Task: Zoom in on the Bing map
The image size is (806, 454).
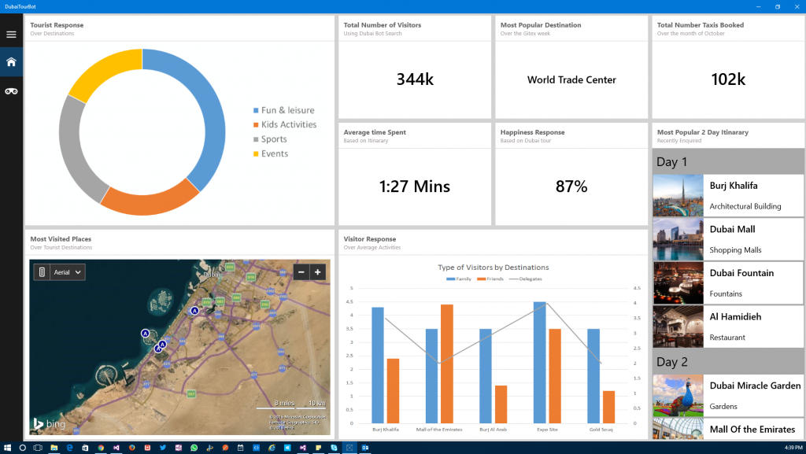Action: pyautogui.click(x=318, y=272)
